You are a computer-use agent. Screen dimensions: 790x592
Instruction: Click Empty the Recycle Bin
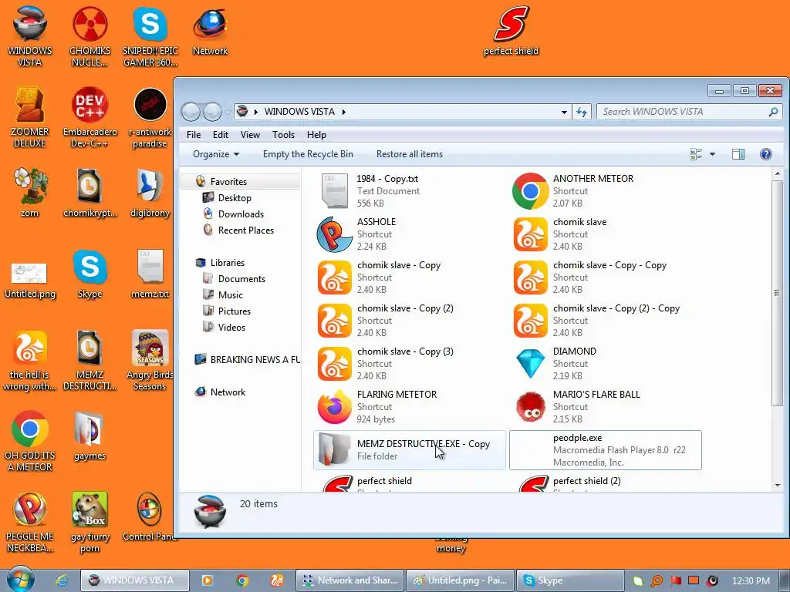pos(308,154)
